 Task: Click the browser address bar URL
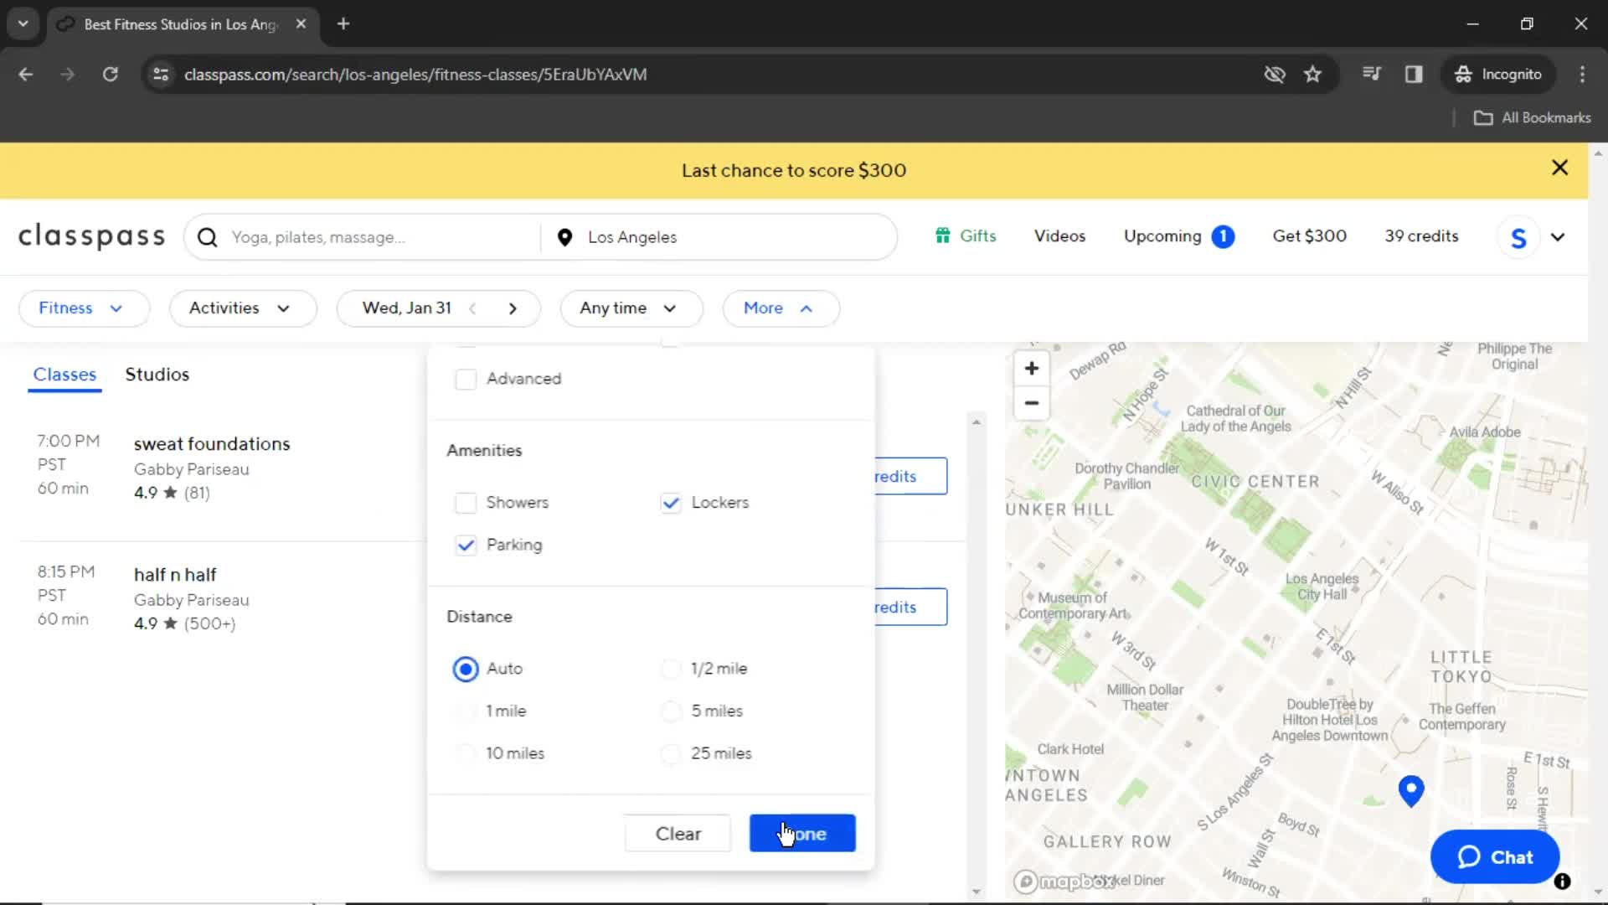pyautogui.click(x=415, y=75)
